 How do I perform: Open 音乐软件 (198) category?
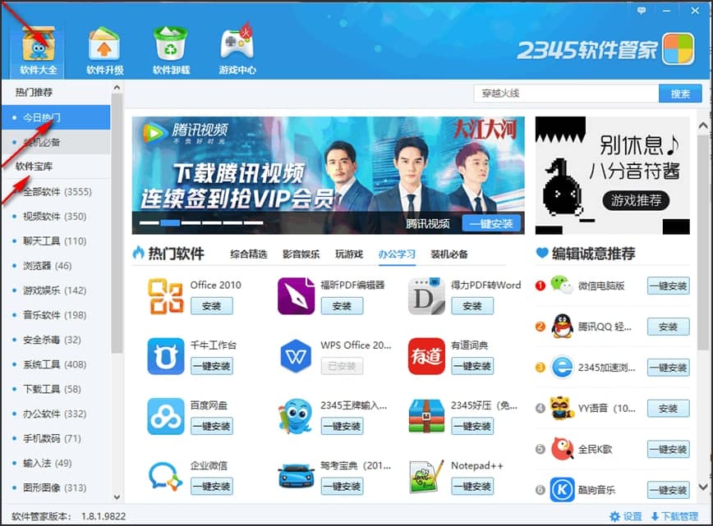click(56, 315)
